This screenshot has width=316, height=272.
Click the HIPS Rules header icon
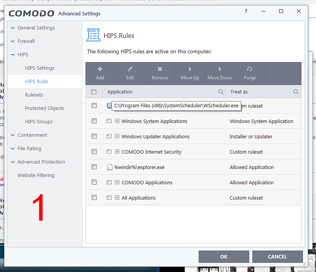93,35
